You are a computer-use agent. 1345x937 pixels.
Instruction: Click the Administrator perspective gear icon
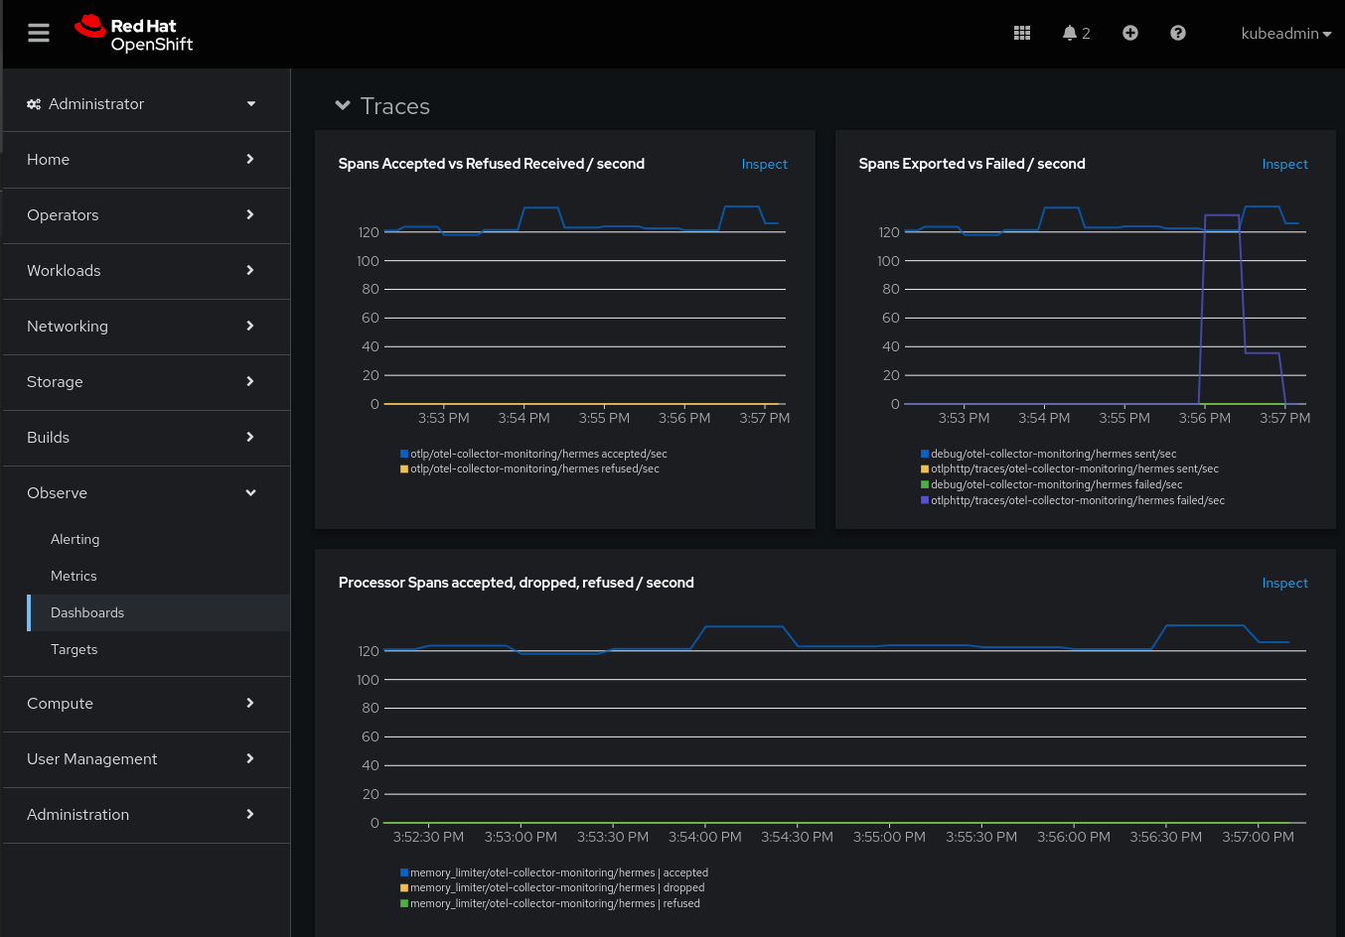(34, 104)
